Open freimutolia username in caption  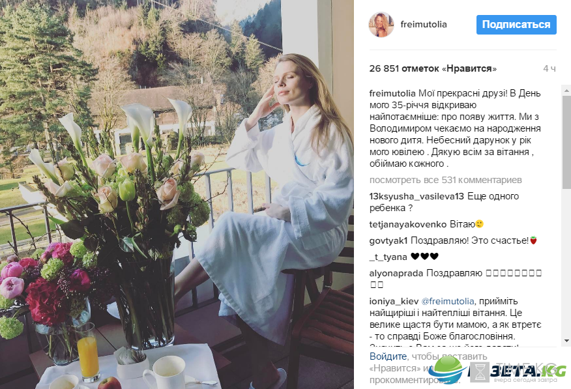point(392,93)
